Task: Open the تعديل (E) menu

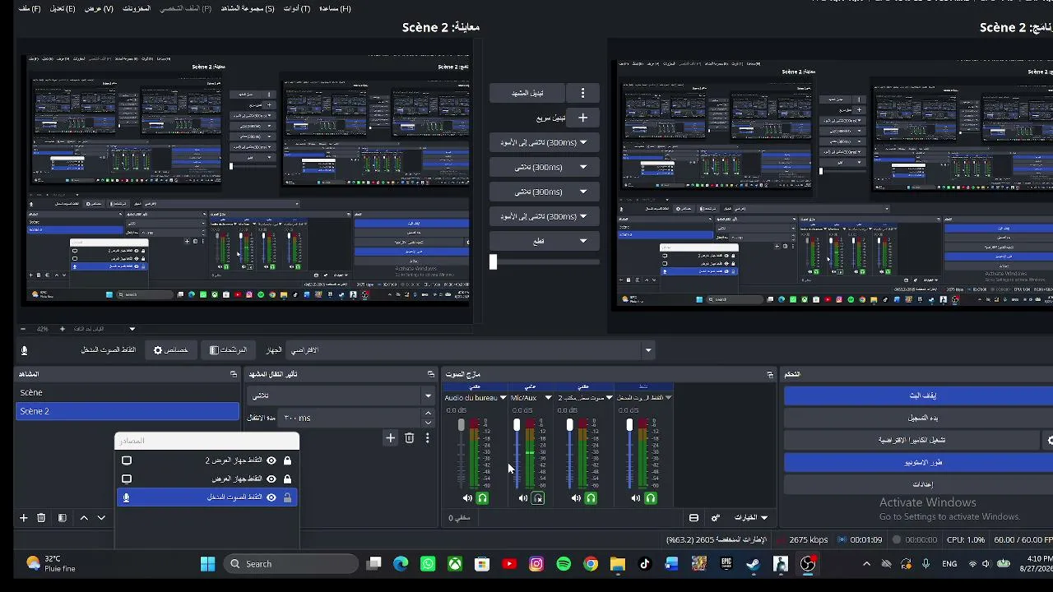Action: [x=63, y=8]
